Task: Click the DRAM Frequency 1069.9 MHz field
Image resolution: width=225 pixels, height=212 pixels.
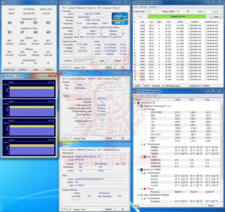Action: pyautogui.click(x=102, y=99)
